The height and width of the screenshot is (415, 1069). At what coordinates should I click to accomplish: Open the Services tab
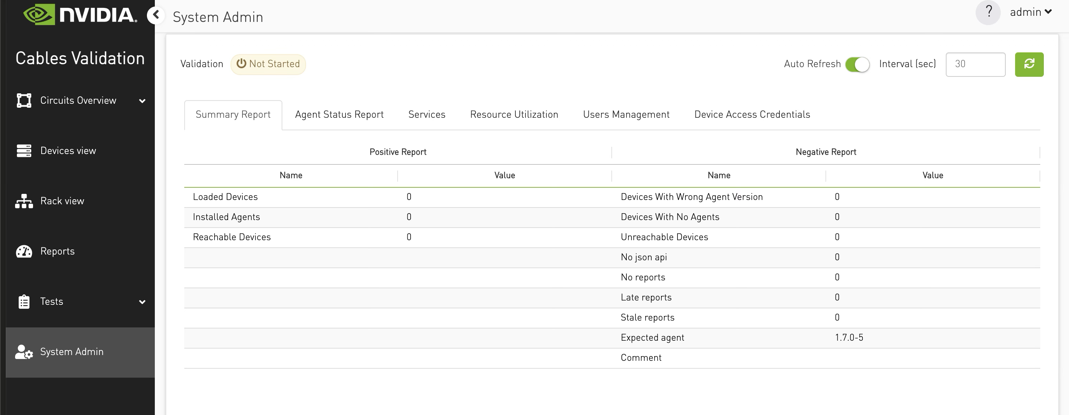(x=427, y=115)
